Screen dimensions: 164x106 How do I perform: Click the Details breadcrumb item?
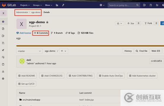pyautogui.click(x=46, y=12)
